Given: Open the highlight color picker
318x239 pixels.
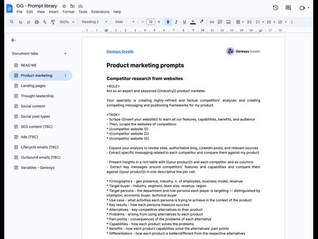Looking at the screenshot, I should click(x=202, y=22).
